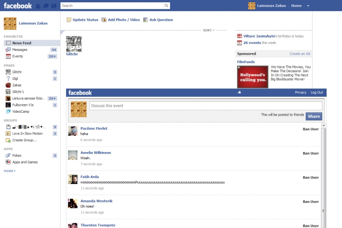This screenshot has width=342, height=228.
Task: Open the notifications globe icon
Action: (54, 6)
